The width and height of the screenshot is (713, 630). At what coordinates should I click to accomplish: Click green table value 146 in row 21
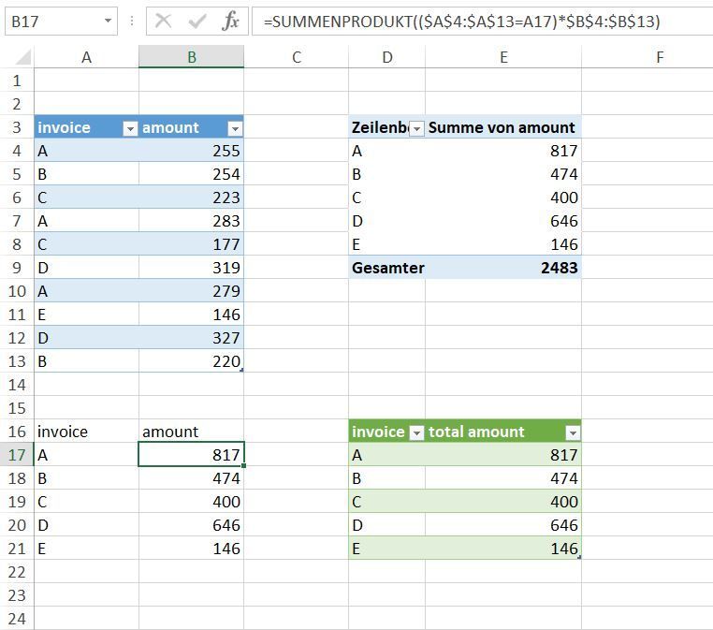pos(503,549)
